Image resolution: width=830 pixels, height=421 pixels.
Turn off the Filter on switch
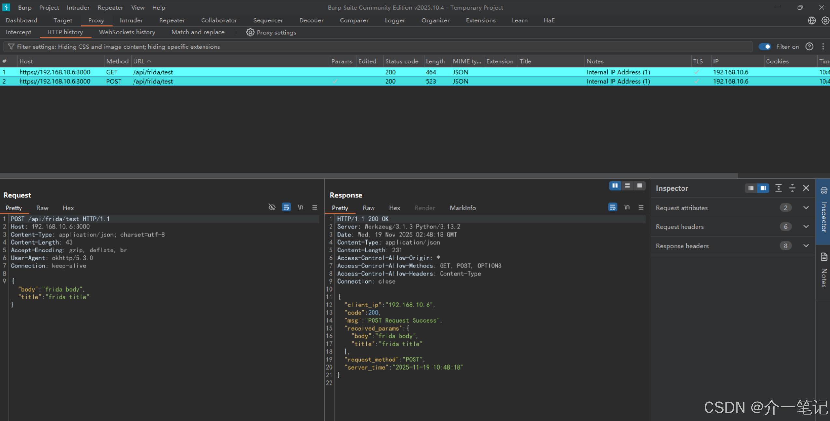tap(765, 47)
